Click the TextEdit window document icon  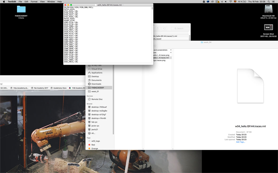coord(96,5)
